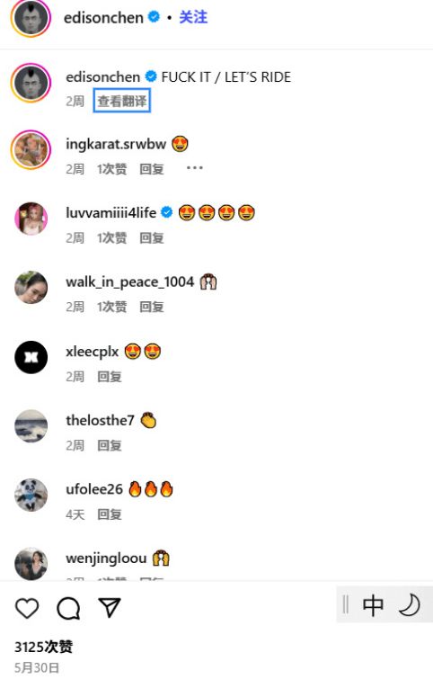Image resolution: width=433 pixels, height=679 pixels.
Task: Toggle IME moon half-width icon
Action: pyautogui.click(x=409, y=604)
